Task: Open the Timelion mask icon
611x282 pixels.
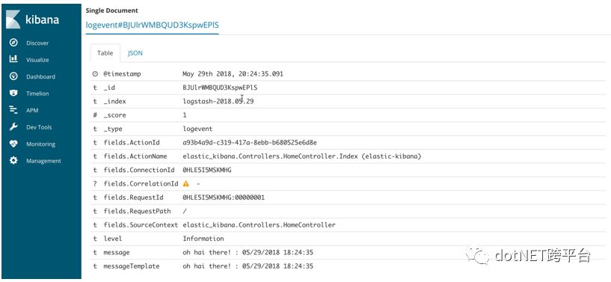Action: click(13, 93)
